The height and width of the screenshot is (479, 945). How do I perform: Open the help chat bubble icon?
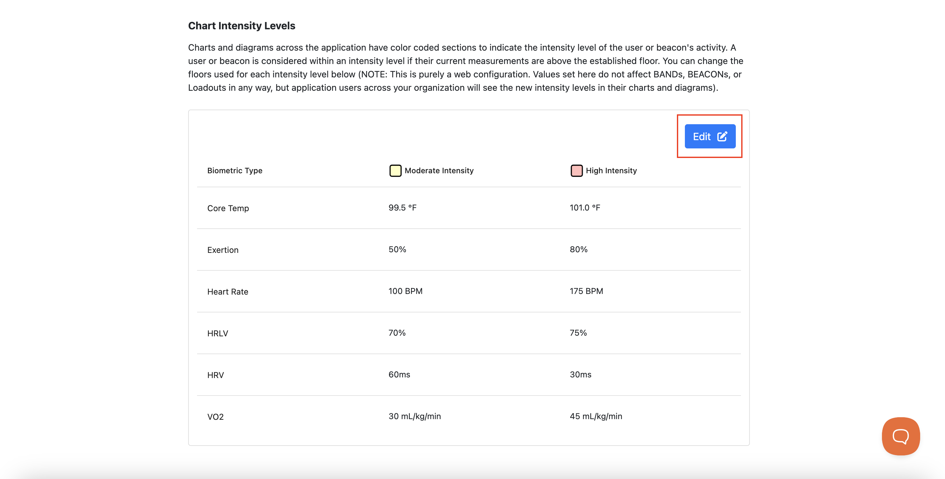pos(901,436)
